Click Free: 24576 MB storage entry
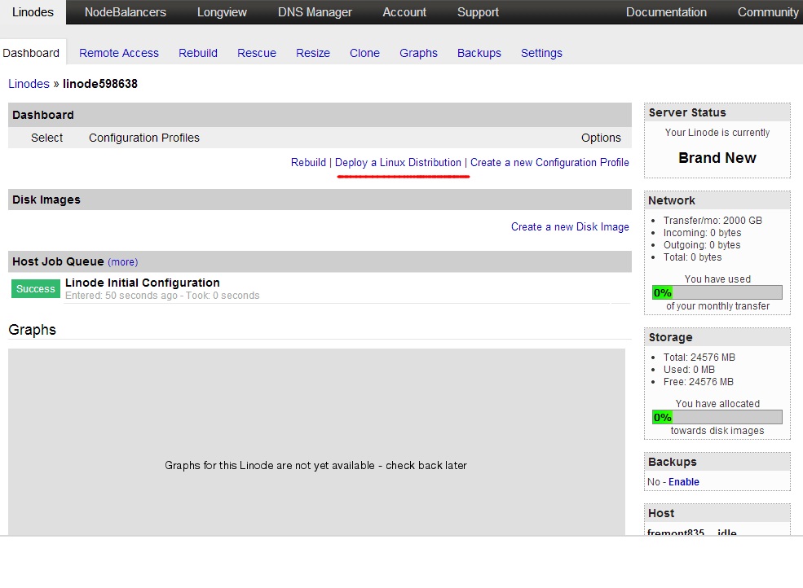Image resolution: width=803 pixels, height=588 pixels. click(x=698, y=382)
